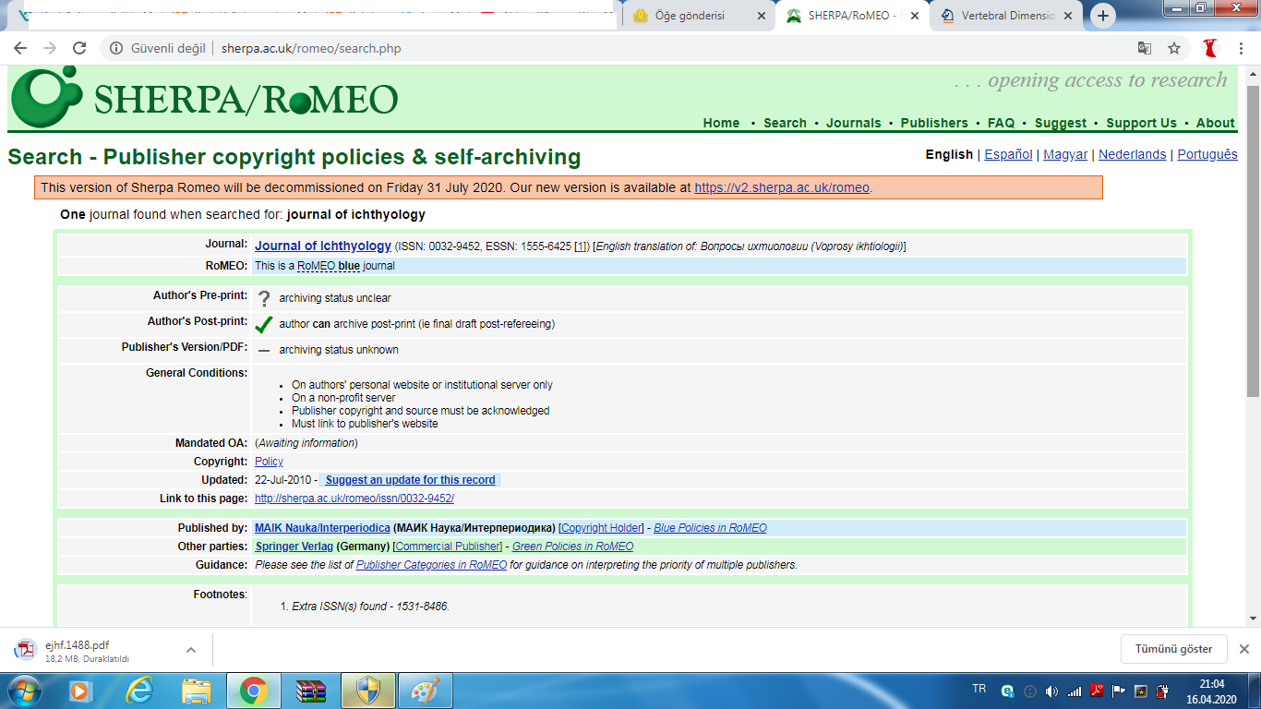Launch Windows Media Player from taskbar
Viewport: 1261px width, 709px height.
pyautogui.click(x=80, y=690)
